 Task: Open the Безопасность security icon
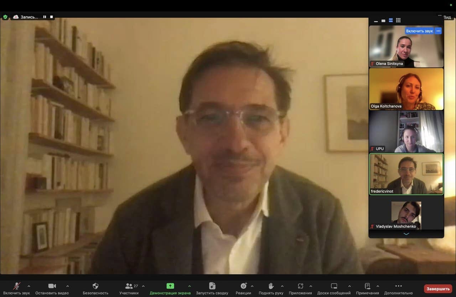pyautogui.click(x=95, y=286)
